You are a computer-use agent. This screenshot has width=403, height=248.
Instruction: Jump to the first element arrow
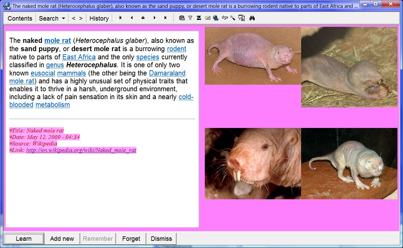point(120,18)
